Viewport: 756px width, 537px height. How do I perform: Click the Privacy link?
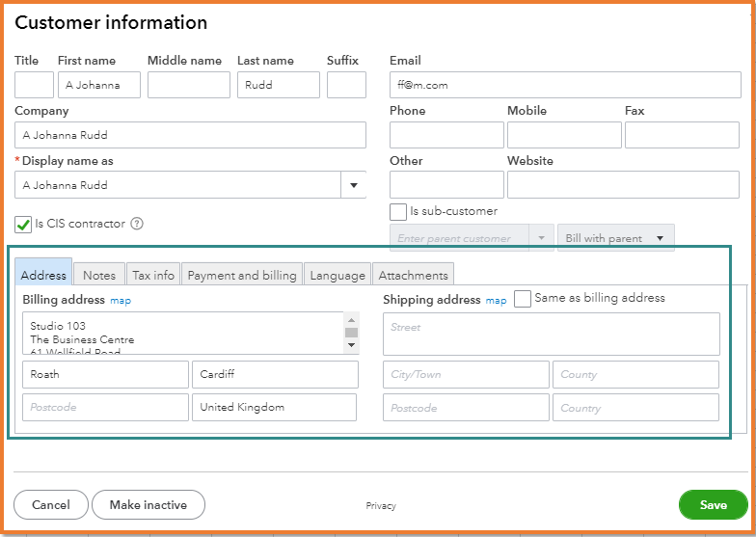pyautogui.click(x=381, y=506)
